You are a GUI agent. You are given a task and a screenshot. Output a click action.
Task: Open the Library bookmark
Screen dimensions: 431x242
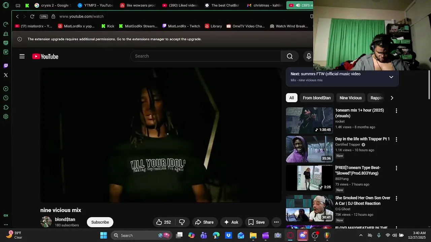[x=213, y=26]
